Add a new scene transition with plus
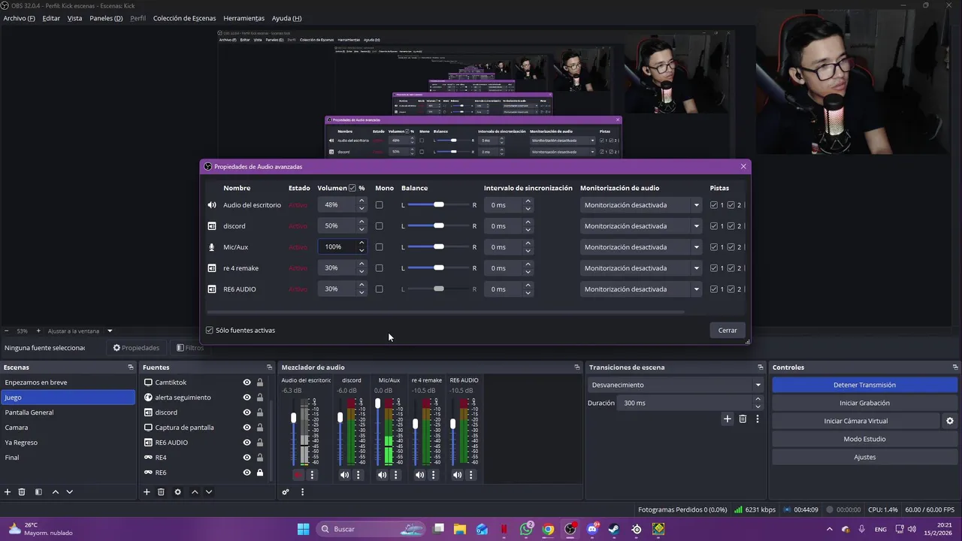Screen dimensions: 962x541 click(727, 419)
